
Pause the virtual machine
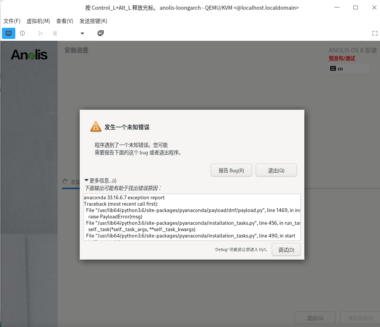click(x=55, y=33)
